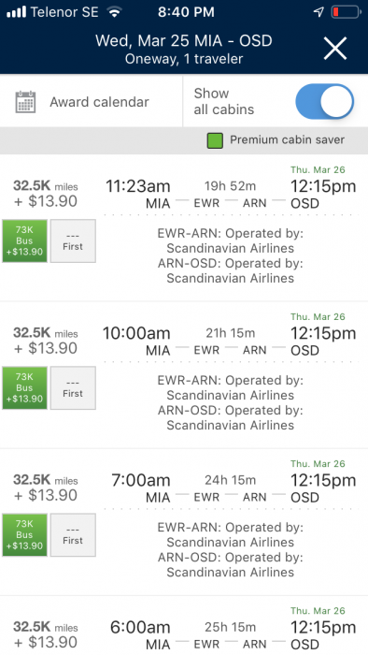Tap the green Premium cabin saver swatch
Screen dimensions: 368x655
(215, 140)
